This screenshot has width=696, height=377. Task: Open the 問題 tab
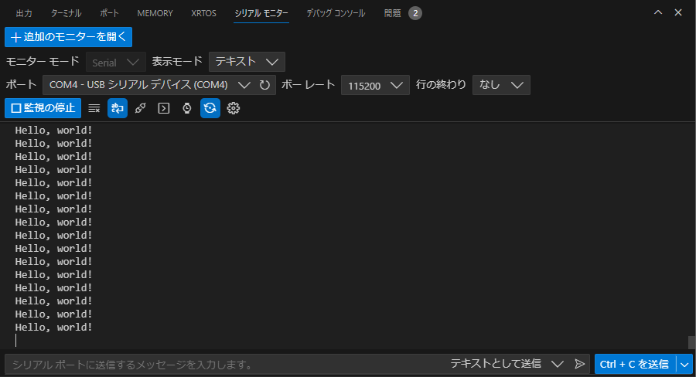[392, 13]
